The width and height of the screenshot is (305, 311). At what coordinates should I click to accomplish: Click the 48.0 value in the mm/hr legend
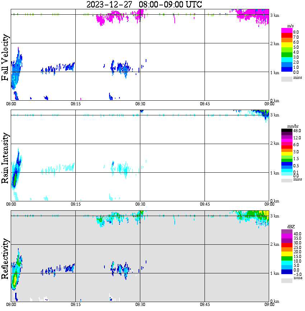pos(297,131)
